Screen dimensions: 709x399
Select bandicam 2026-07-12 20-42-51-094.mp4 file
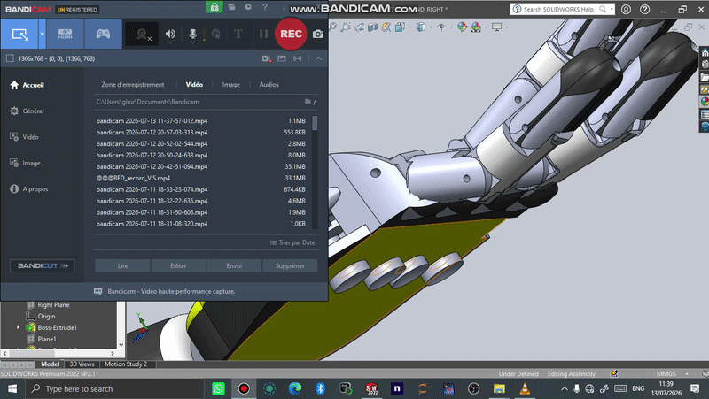(201, 166)
